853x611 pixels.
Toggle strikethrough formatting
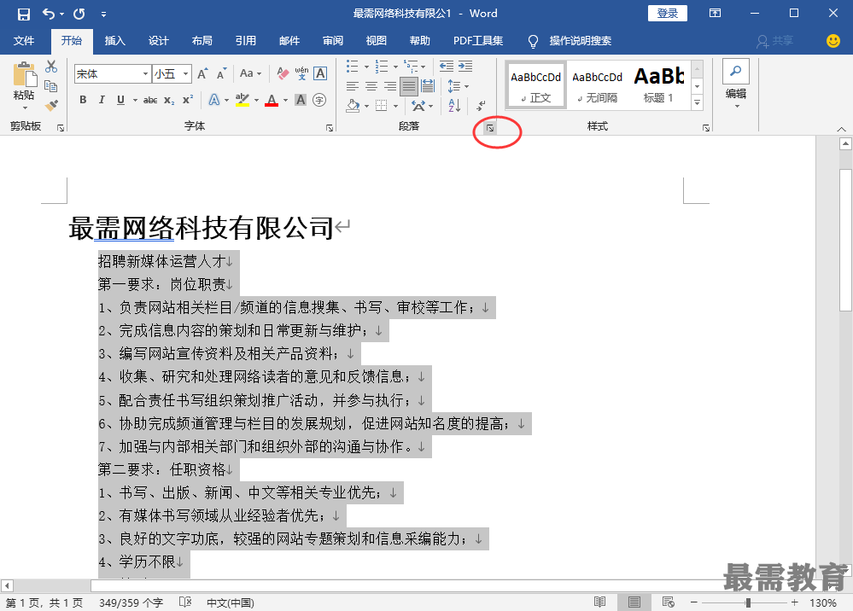click(x=150, y=100)
